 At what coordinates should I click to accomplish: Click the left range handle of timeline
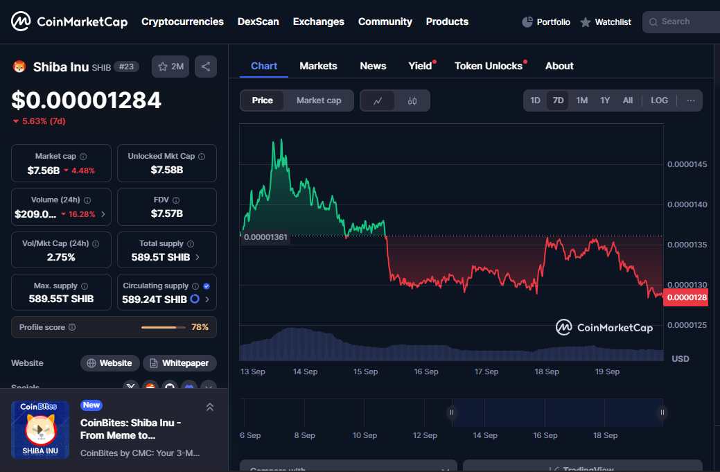[452, 412]
